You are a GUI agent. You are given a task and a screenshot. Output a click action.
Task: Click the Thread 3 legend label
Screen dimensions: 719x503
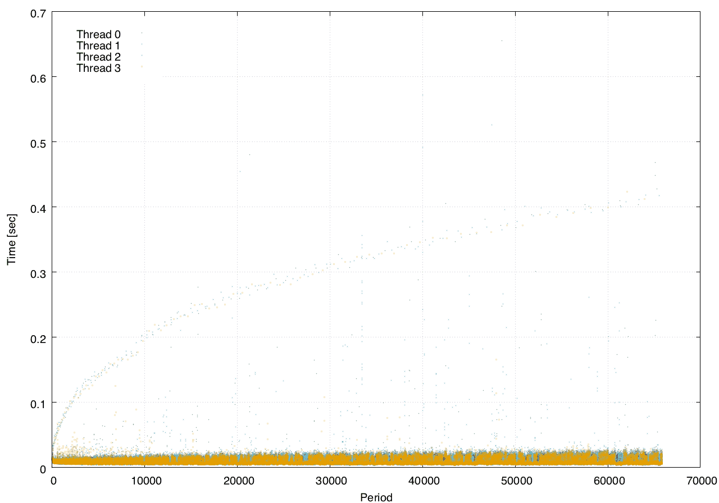tap(98, 68)
